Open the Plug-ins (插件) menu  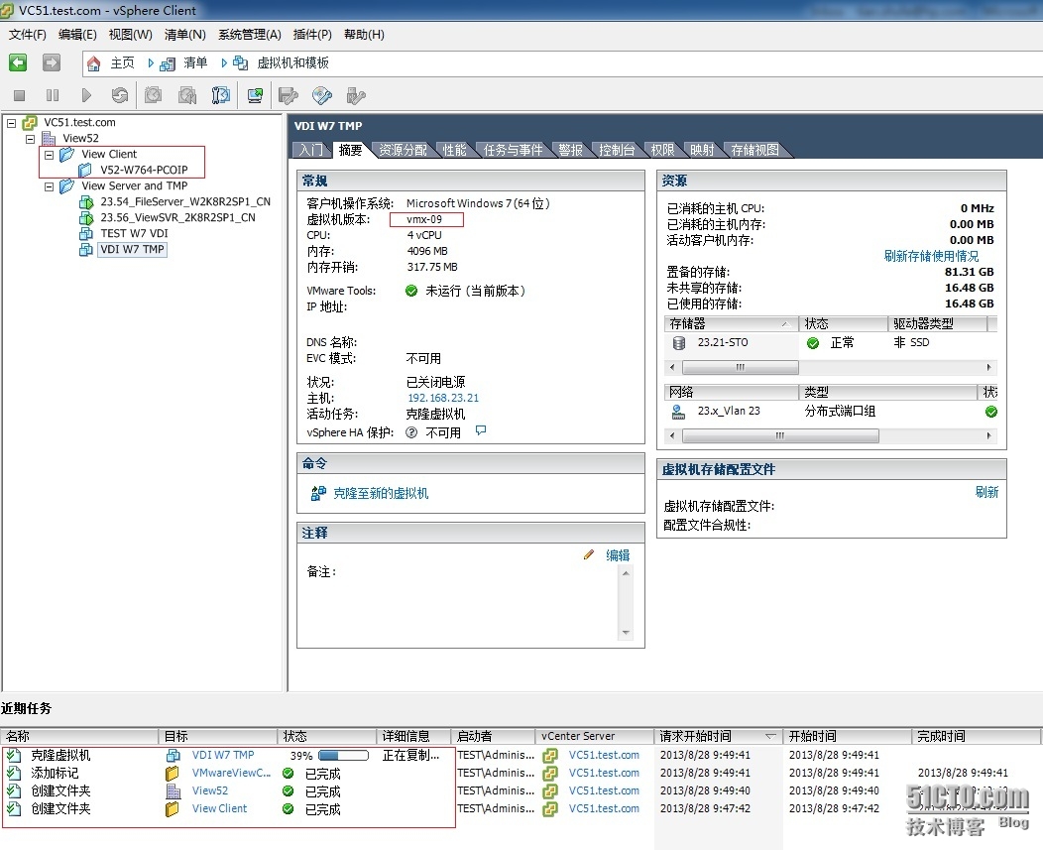[x=312, y=35]
